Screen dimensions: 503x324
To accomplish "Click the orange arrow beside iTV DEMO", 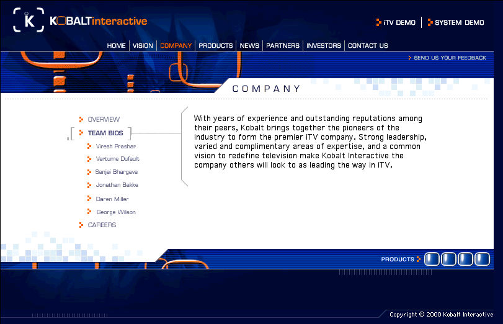I will tap(379, 22).
